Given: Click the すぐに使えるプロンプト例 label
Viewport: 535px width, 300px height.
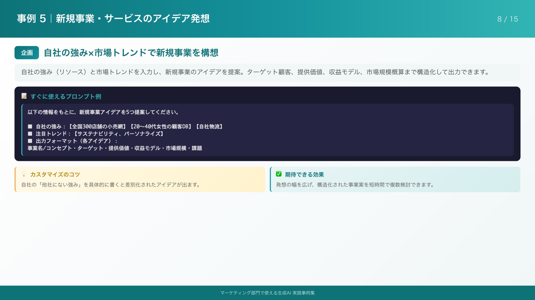Looking at the screenshot, I should click(66, 96).
